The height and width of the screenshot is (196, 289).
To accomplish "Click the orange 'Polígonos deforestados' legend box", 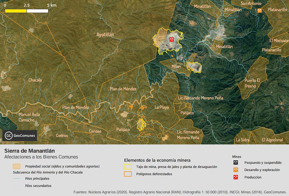I will tap(128, 174).
